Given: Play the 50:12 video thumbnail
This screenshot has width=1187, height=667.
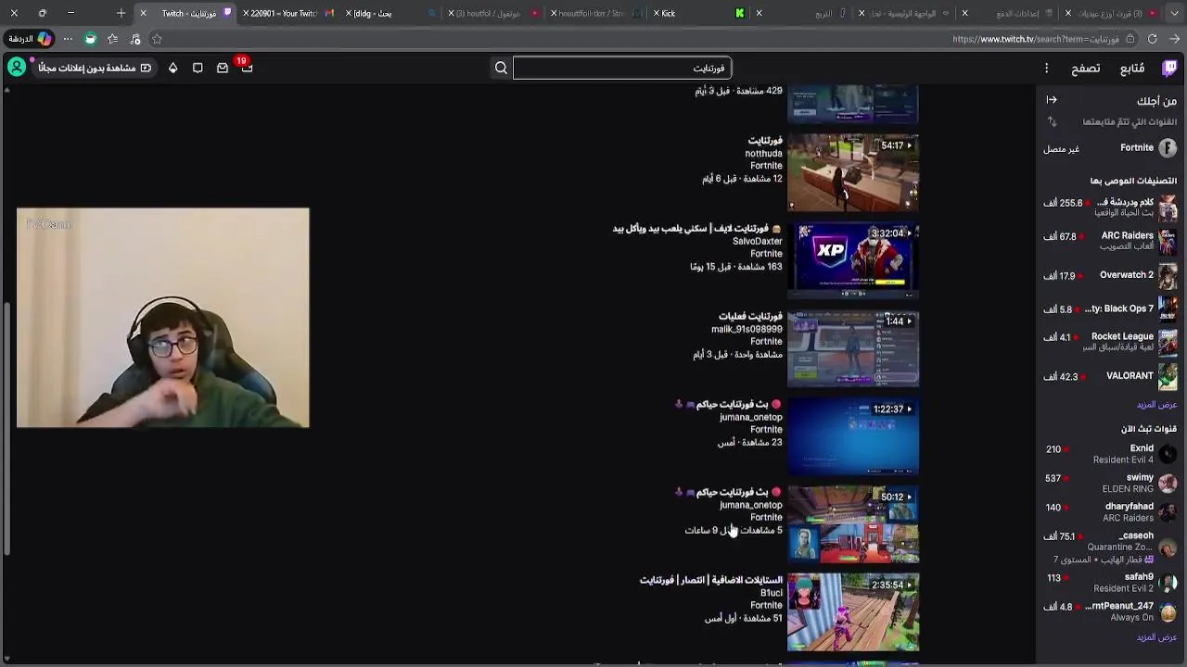Looking at the screenshot, I should tap(853, 525).
